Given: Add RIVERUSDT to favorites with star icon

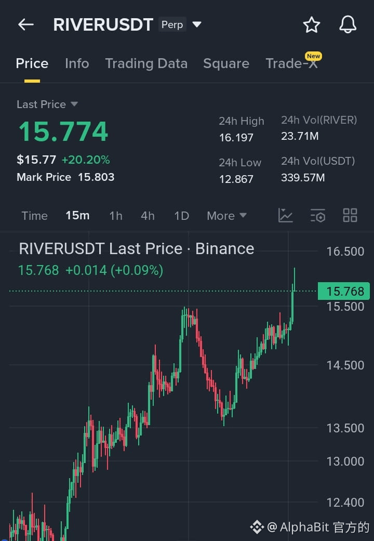Looking at the screenshot, I should point(312,25).
